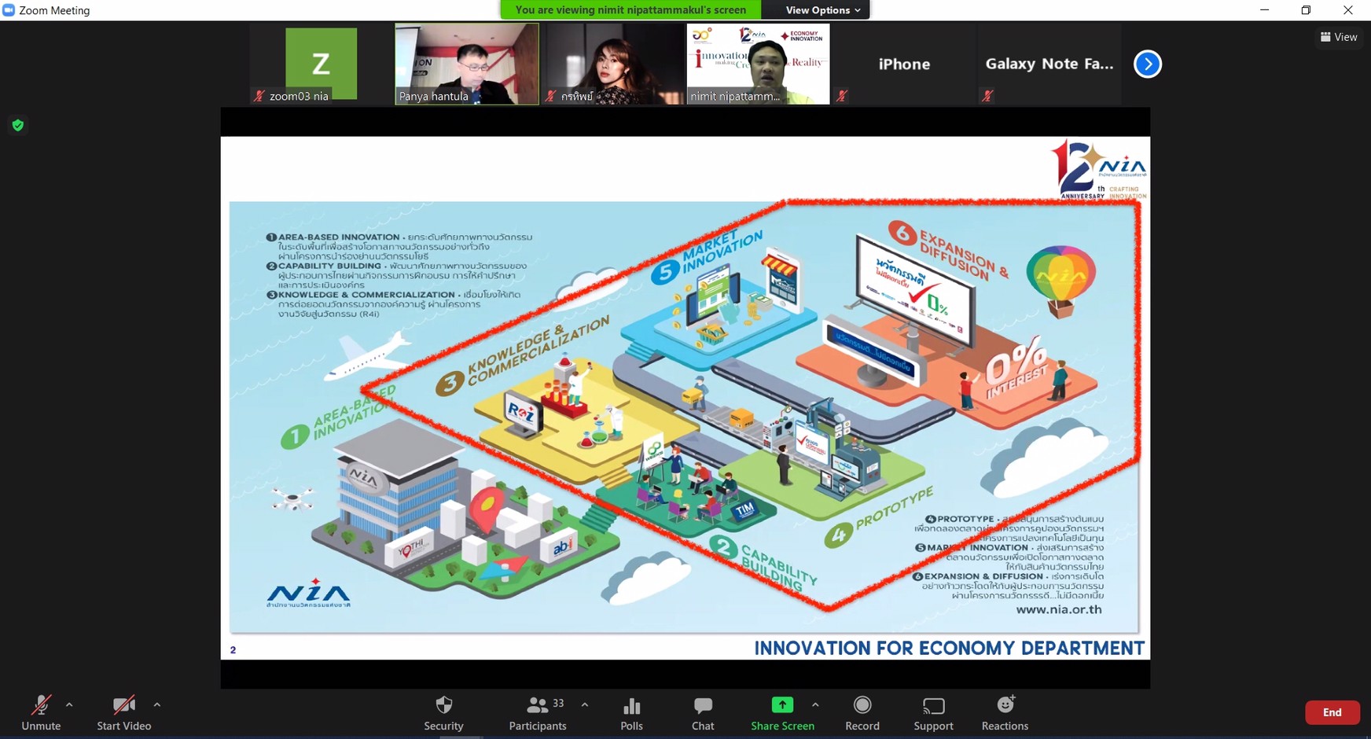1371x739 pixels.
Task: Restore down the Zoom Meeting window
Action: [x=1306, y=10]
